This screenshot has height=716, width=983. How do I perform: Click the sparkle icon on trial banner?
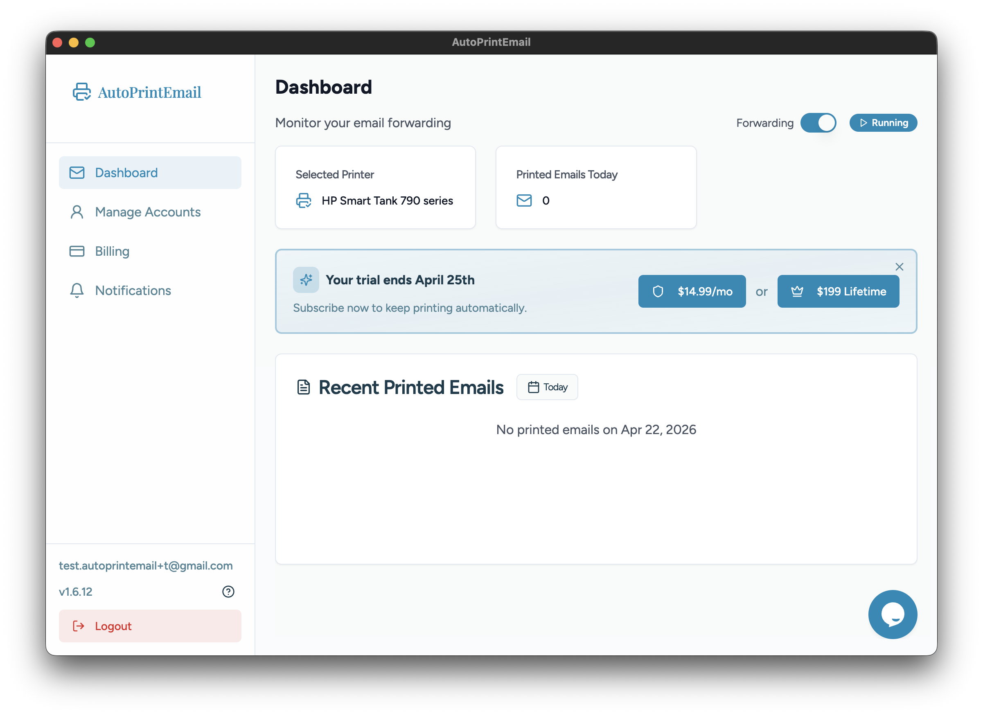(x=306, y=280)
